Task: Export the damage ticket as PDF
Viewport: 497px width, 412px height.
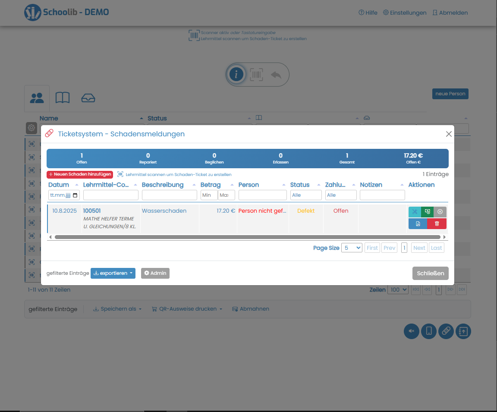Action: 418,223
